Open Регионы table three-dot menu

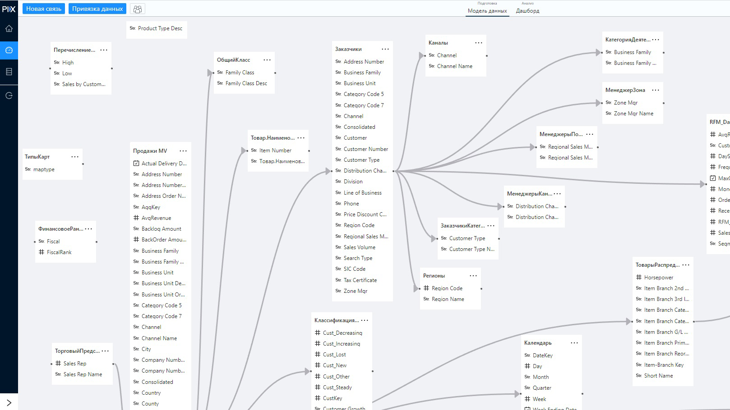coord(473,276)
